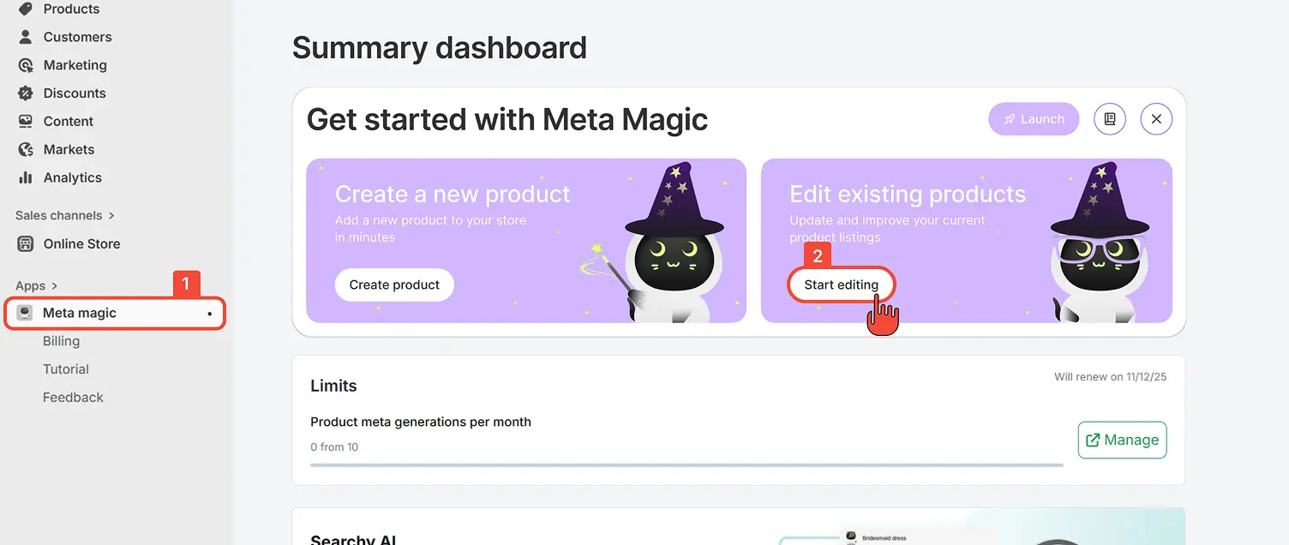Screen dimensions: 1289x545
Task: Open Products using the tag icon
Action: tap(26, 9)
